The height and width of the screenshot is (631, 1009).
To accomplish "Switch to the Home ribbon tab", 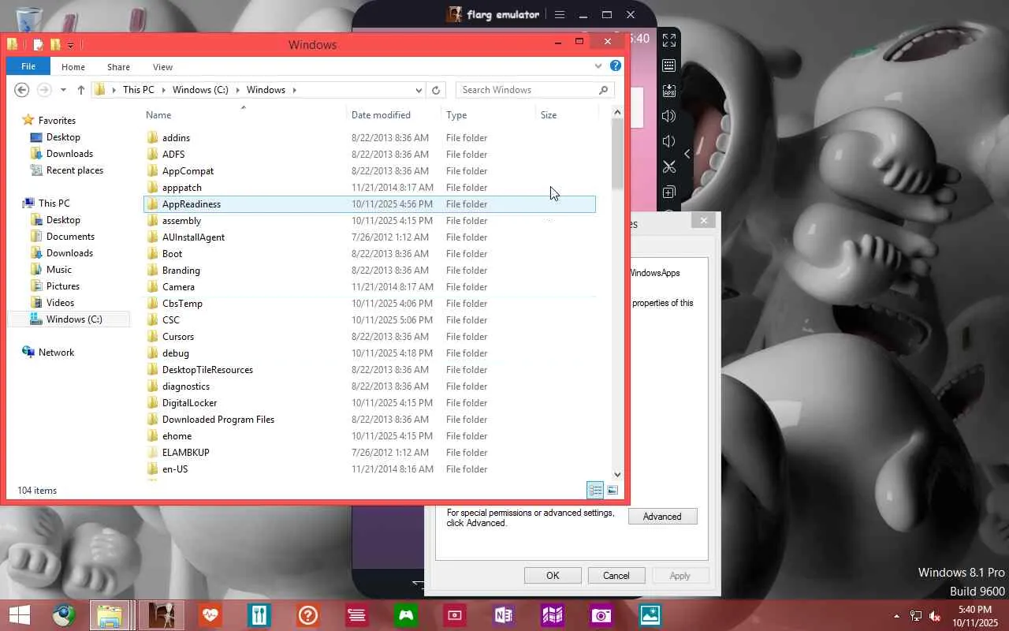I will pyautogui.click(x=73, y=67).
